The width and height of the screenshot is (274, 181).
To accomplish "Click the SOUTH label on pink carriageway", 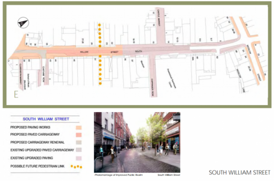I will coord(139,51).
